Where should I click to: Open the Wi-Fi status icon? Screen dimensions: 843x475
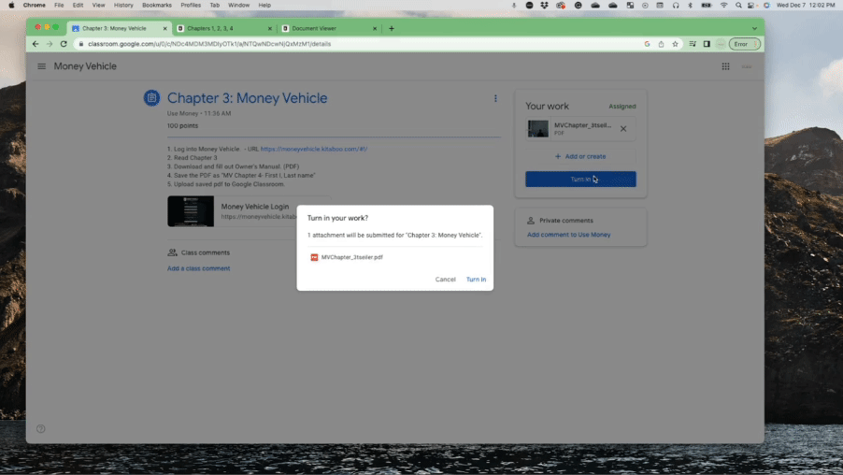(723, 6)
